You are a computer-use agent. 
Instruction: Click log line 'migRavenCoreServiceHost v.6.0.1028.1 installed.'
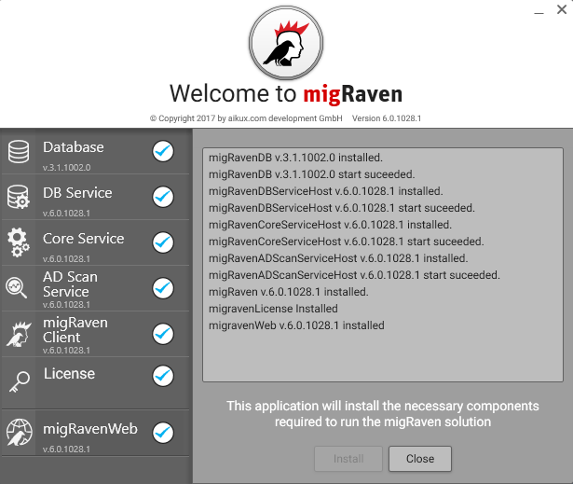(x=330, y=225)
